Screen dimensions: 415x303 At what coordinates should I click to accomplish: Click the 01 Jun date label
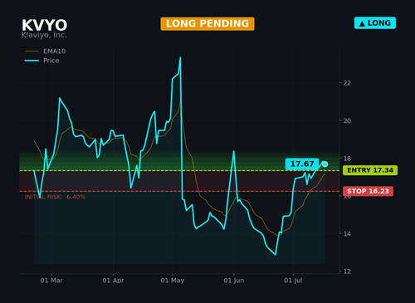[x=234, y=281]
